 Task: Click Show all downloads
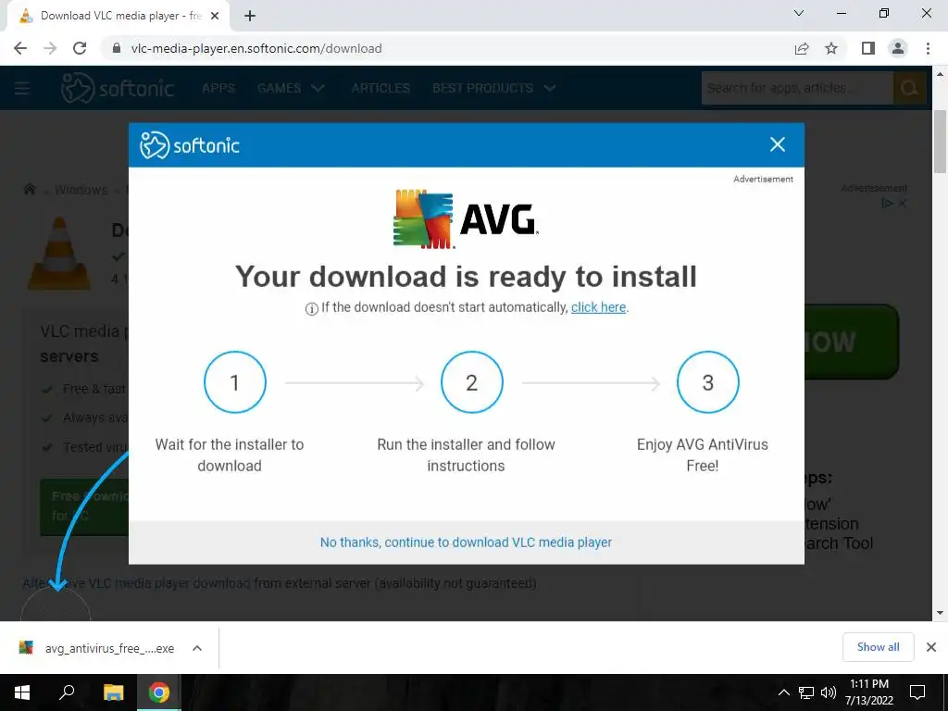pos(878,647)
